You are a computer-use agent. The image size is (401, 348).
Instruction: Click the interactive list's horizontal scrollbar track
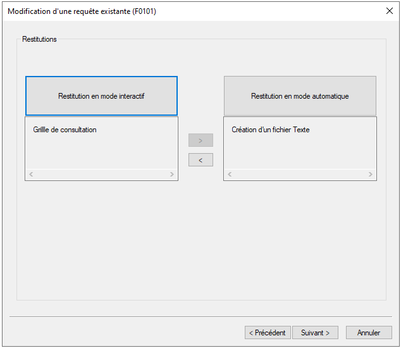click(x=101, y=174)
